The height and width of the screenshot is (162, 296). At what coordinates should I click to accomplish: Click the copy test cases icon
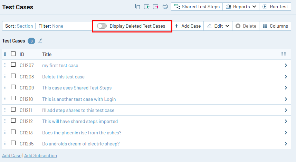138,7
